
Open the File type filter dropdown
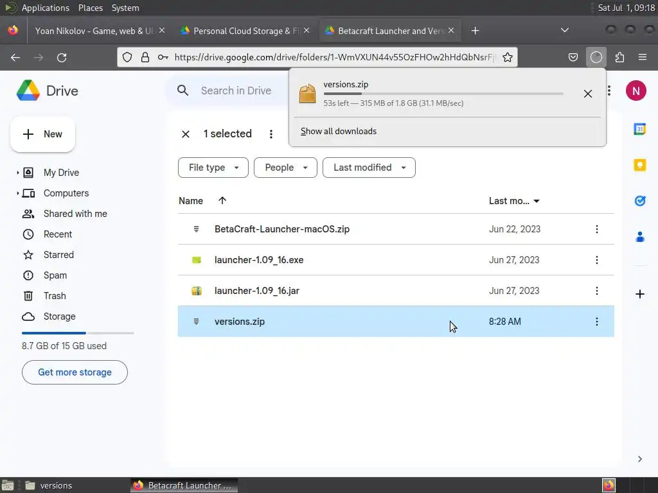tap(213, 168)
